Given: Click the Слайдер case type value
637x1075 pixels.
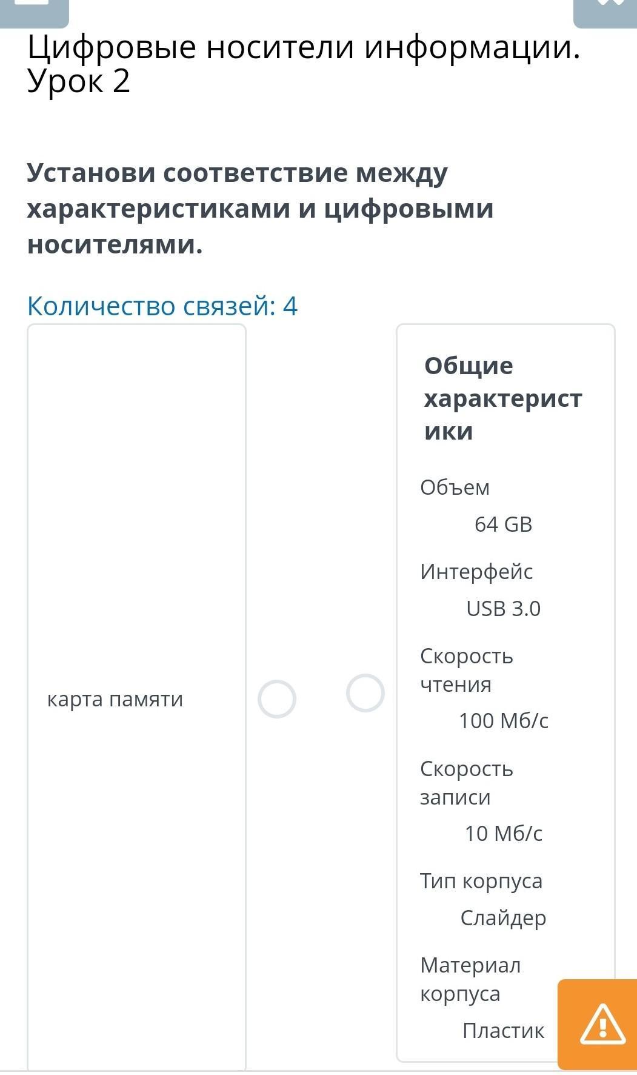Looking at the screenshot, I should pyautogui.click(x=503, y=917).
